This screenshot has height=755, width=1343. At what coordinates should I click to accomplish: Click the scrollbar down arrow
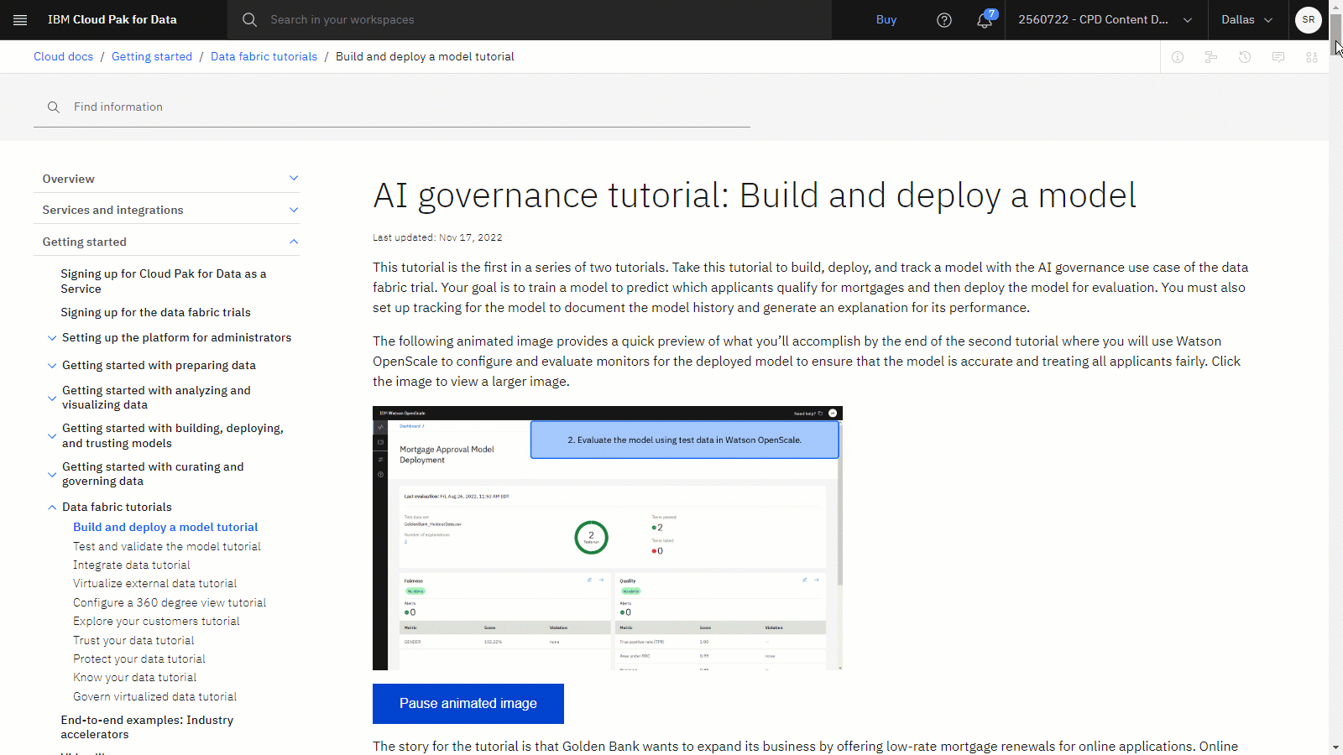(x=1335, y=747)
